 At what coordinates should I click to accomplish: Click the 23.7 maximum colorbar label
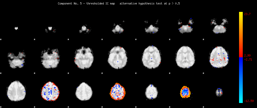(x=247, y=15)
